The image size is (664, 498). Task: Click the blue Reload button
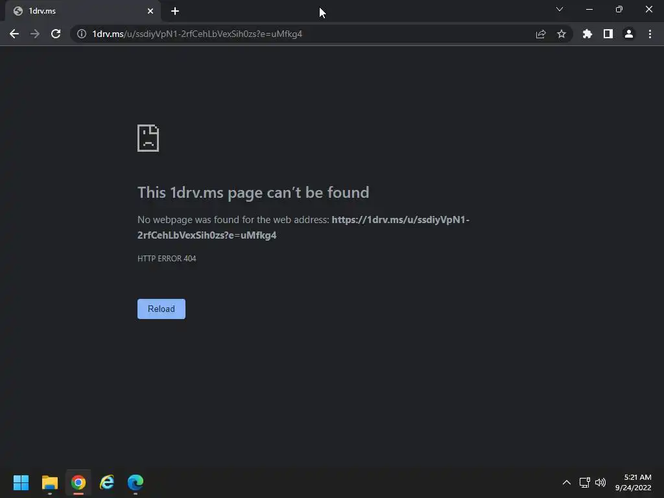(161, 309)
